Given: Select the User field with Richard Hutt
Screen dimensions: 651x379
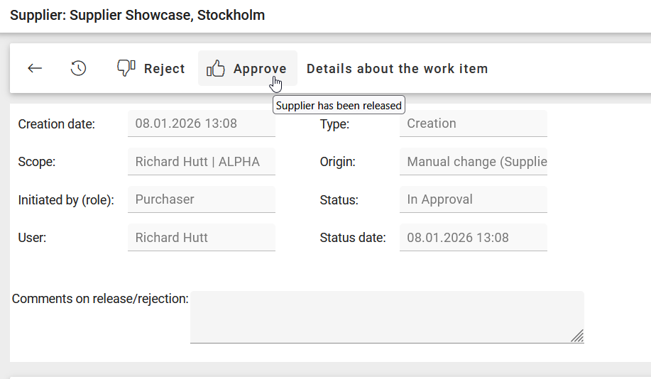Looking at the screenshot, I should point(201,238).
